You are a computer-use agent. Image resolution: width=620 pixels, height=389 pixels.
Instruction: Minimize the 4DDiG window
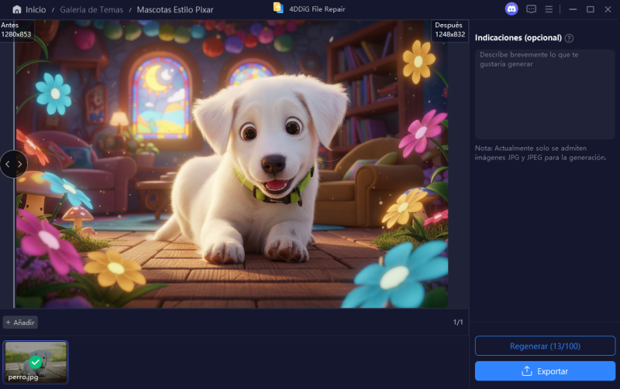pos(572,9)
